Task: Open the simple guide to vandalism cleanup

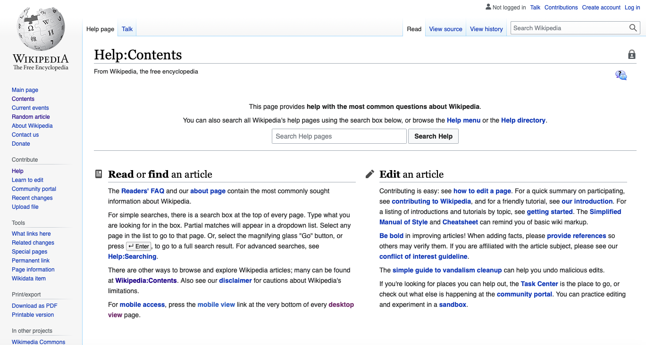Action: 447,270
